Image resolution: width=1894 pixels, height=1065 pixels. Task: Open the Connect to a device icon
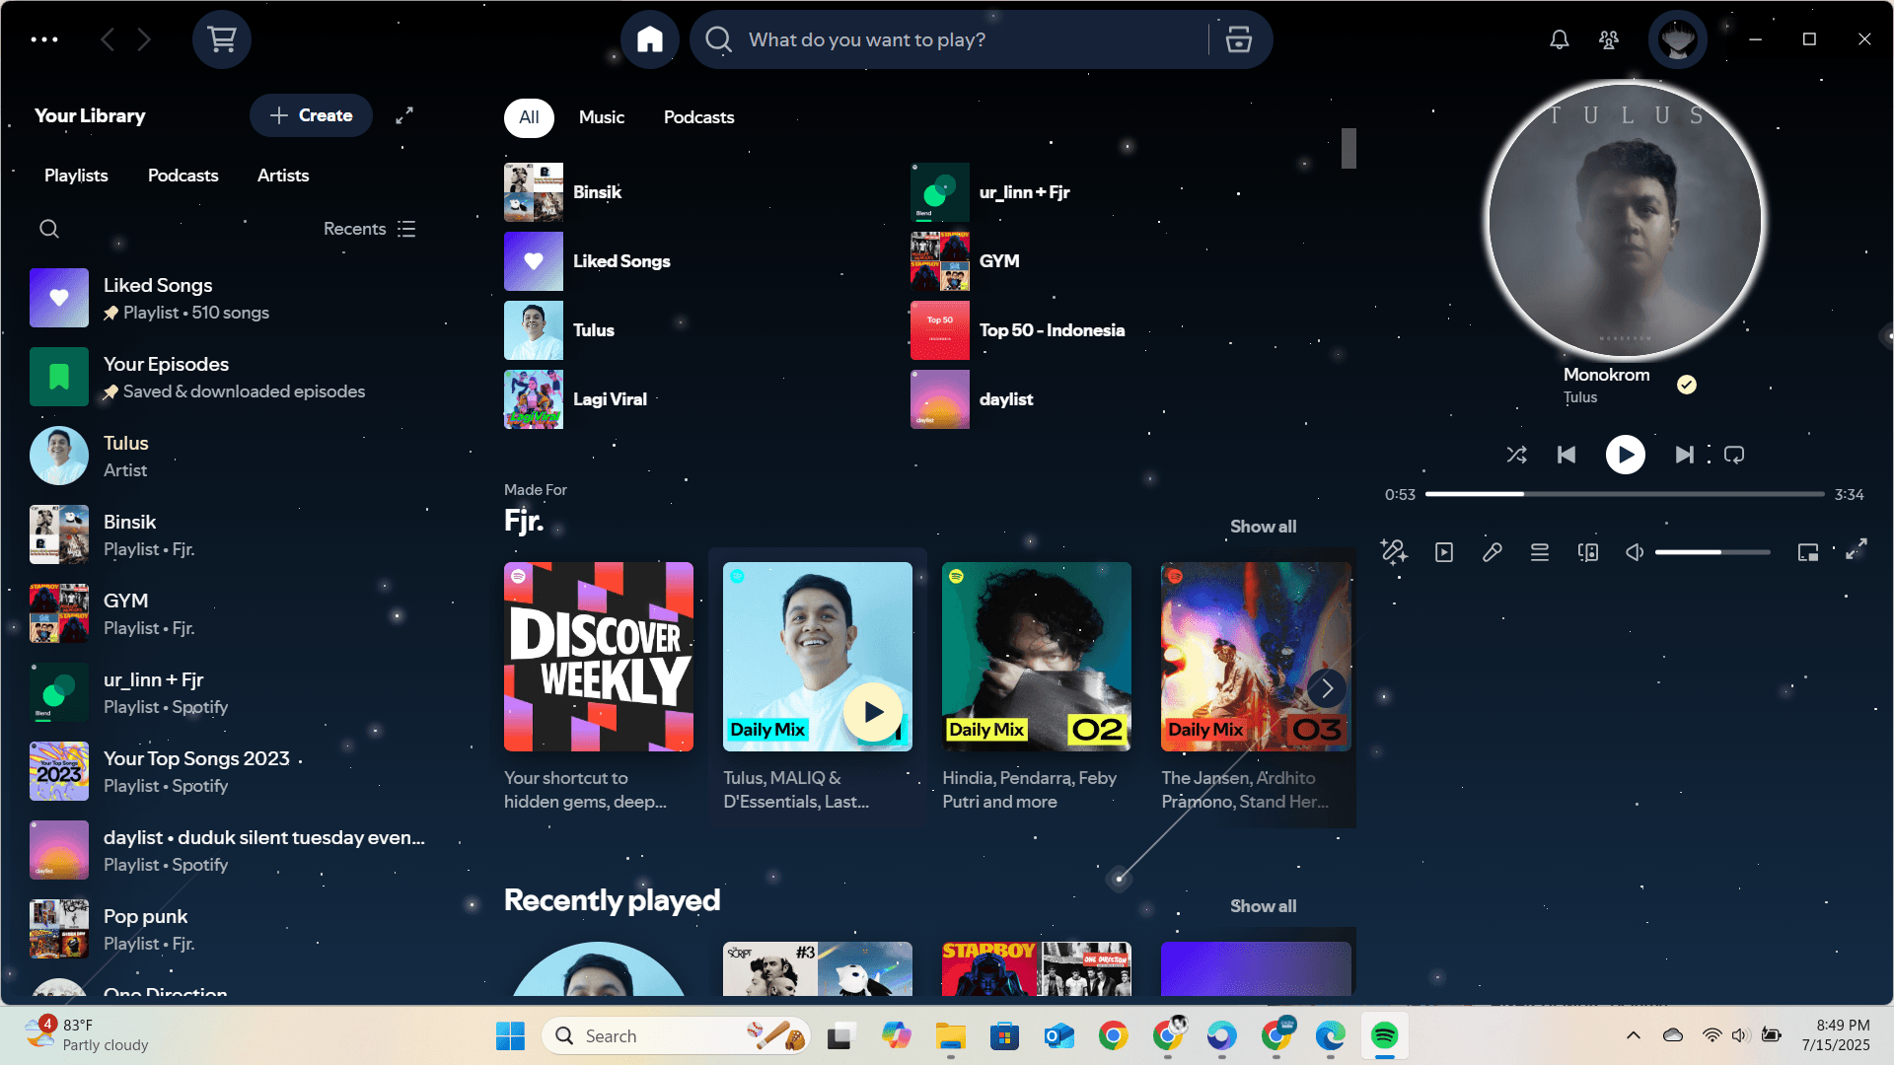click(1588, 552)
